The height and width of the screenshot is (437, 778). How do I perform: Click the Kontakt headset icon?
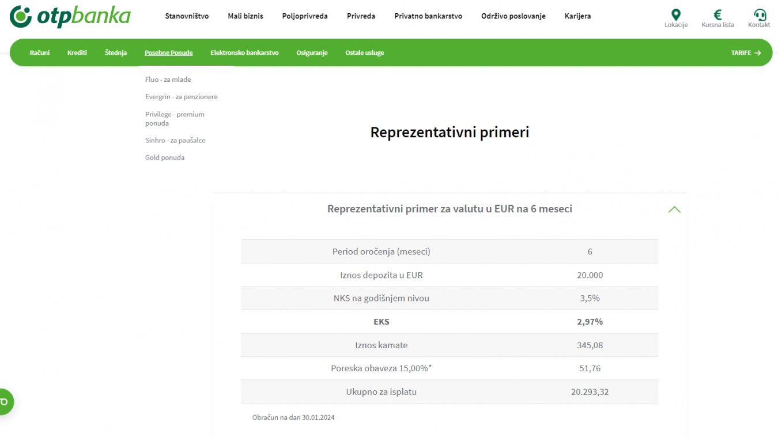[759, 16]
